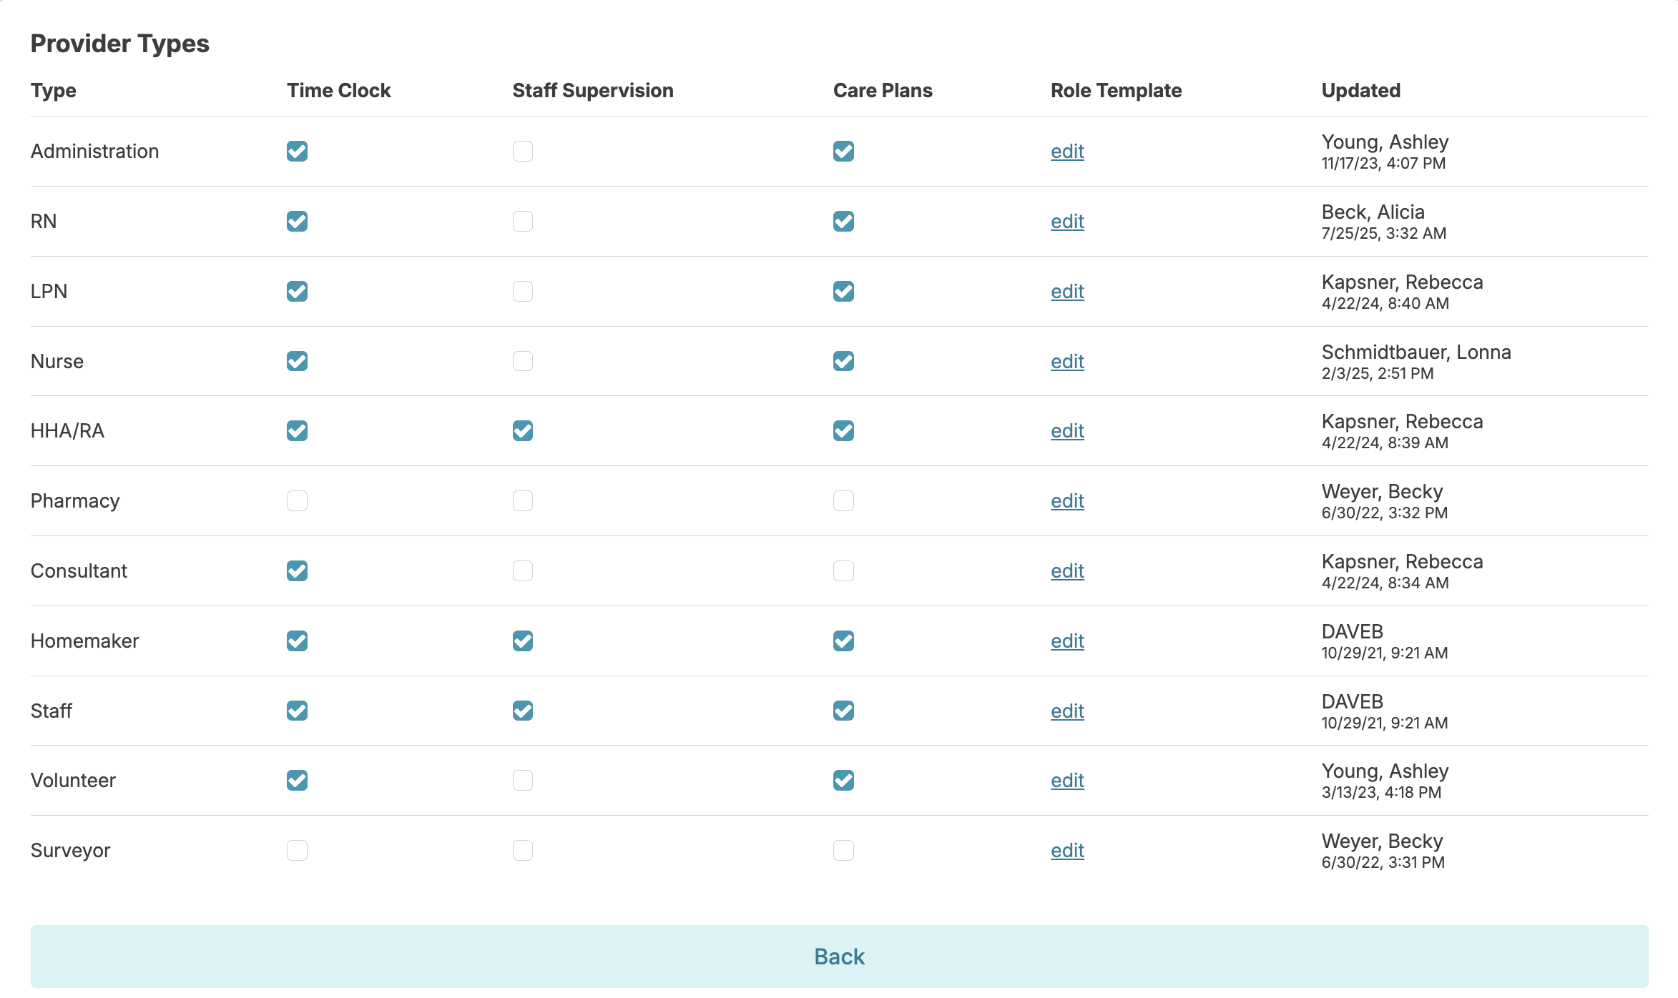Edit role template for Surveyor
This screenshot has height=998, width=1678.
click(1067, 851)
